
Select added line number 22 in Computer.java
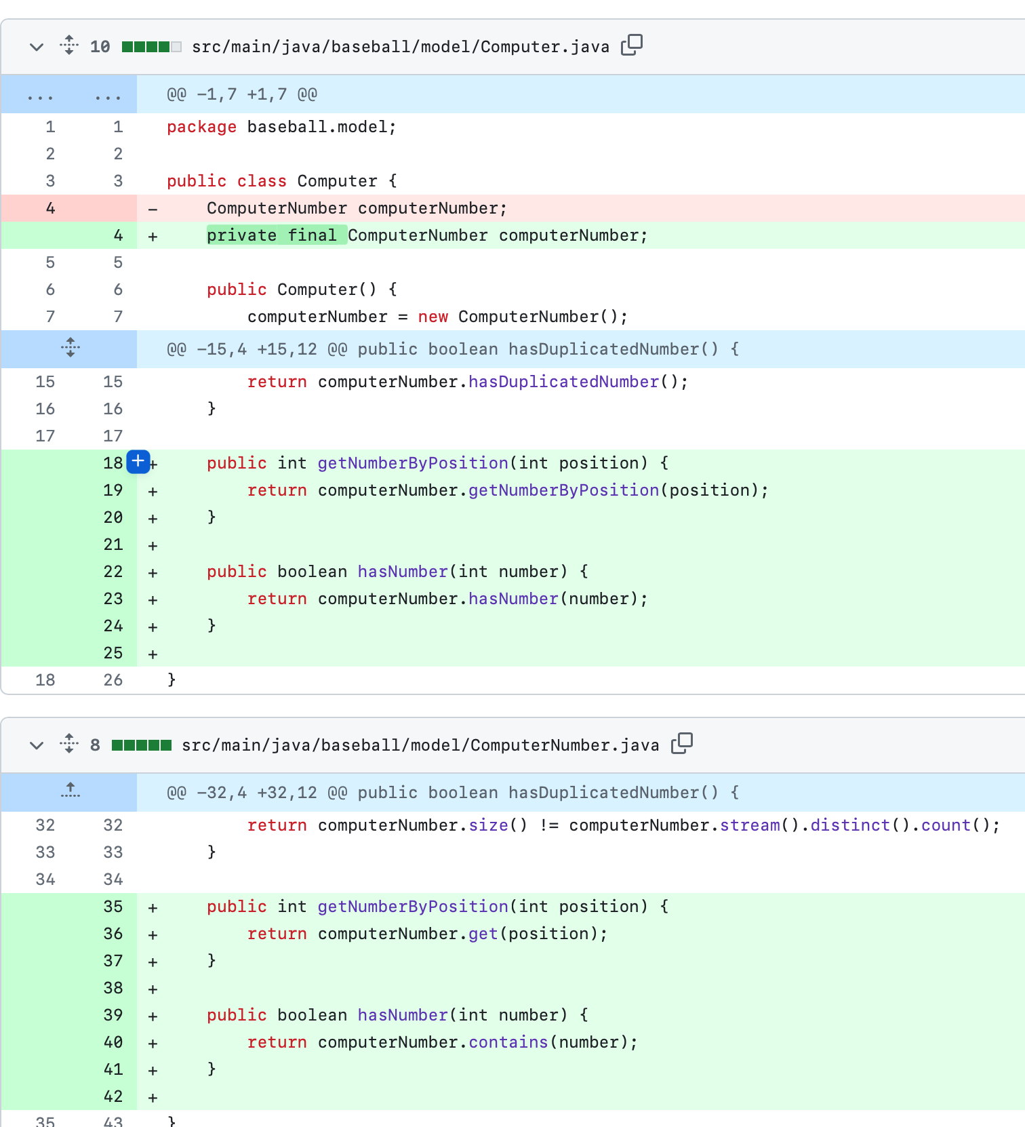[113, 572]
